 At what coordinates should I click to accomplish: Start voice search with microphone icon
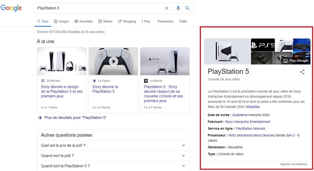tap(178, 8)
